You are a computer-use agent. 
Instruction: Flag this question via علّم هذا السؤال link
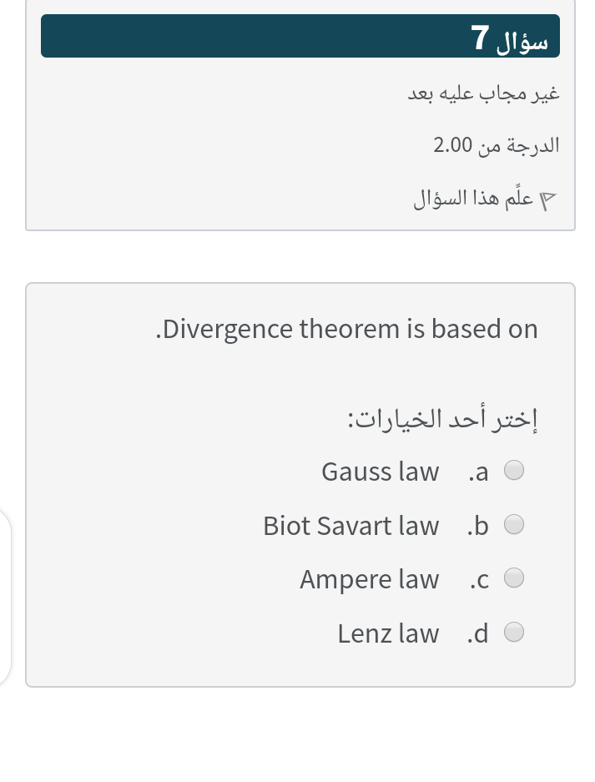[x=473, y=200]
